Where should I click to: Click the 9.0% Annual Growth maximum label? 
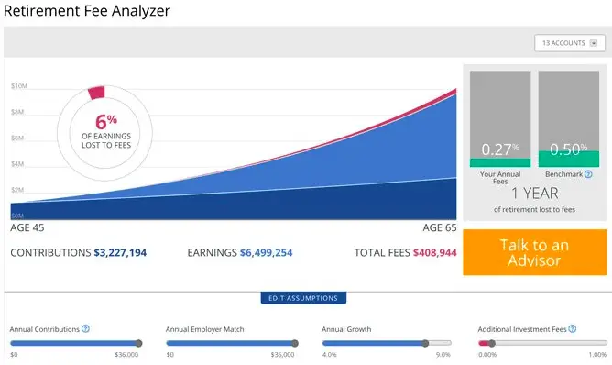(x=443, y=355)
